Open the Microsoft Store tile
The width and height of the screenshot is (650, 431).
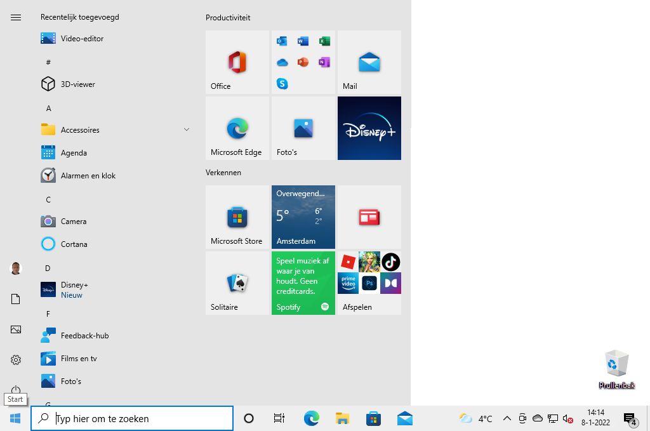point(237,217)
